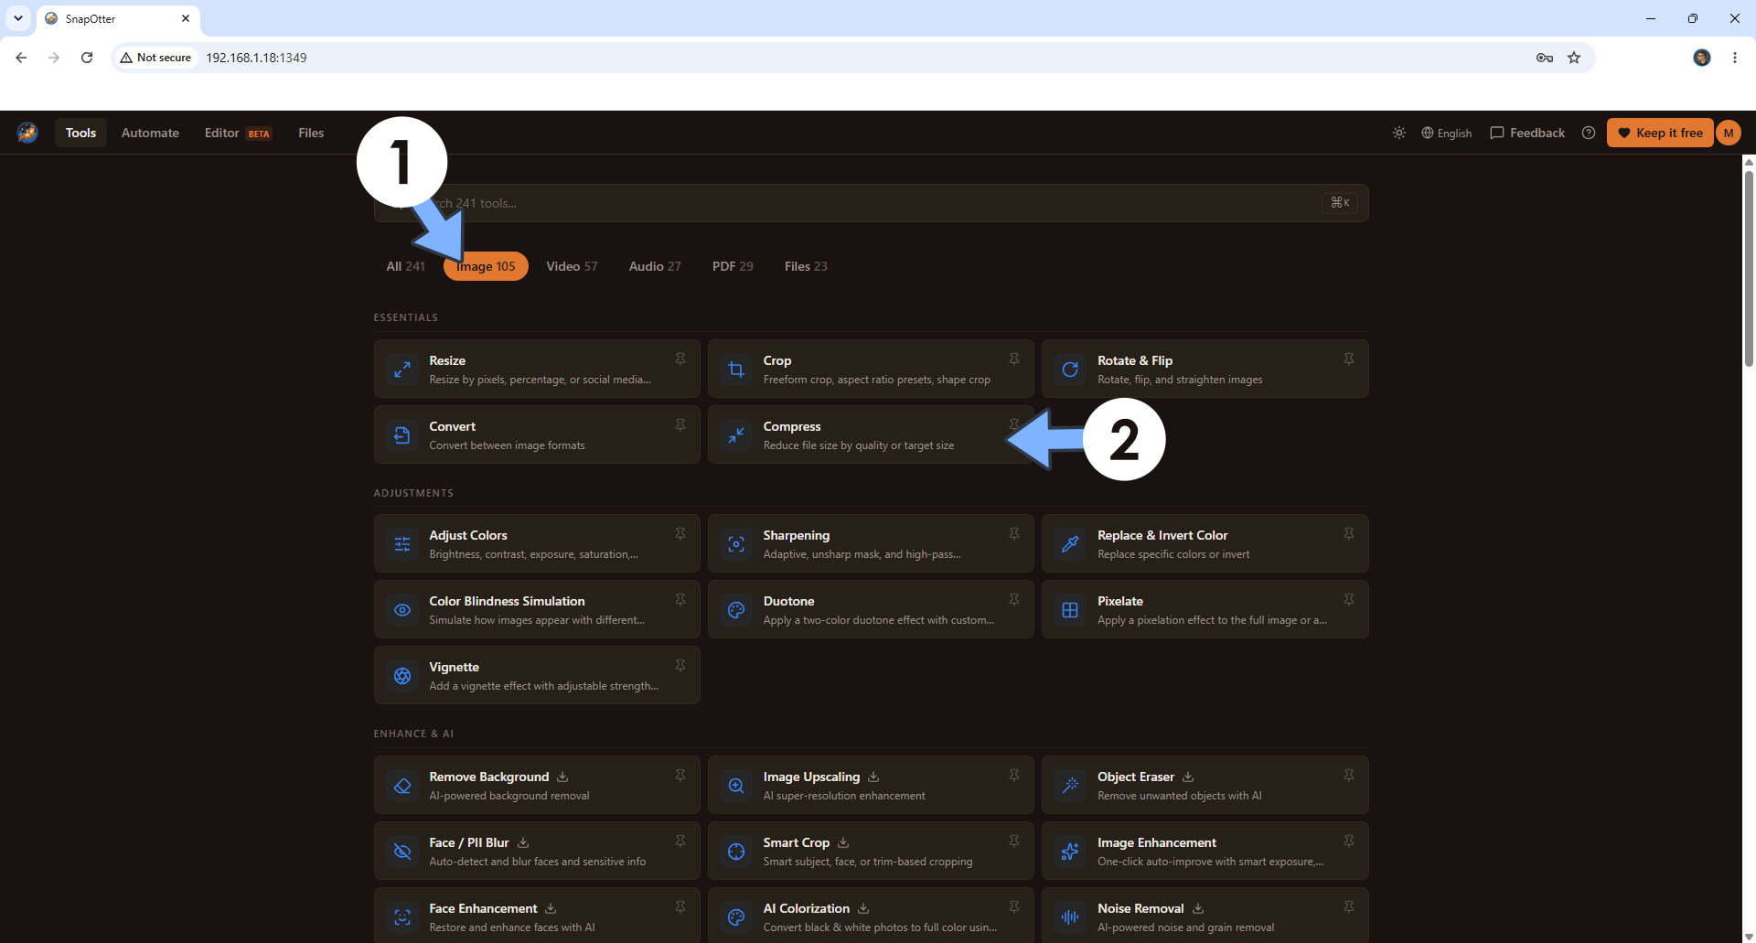The width and height of the screenshot is (1756, 943).
Task: Pin the Adjust Colors tool
Action: 680,534
